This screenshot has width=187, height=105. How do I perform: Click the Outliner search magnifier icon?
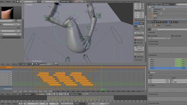coord(178,4)
